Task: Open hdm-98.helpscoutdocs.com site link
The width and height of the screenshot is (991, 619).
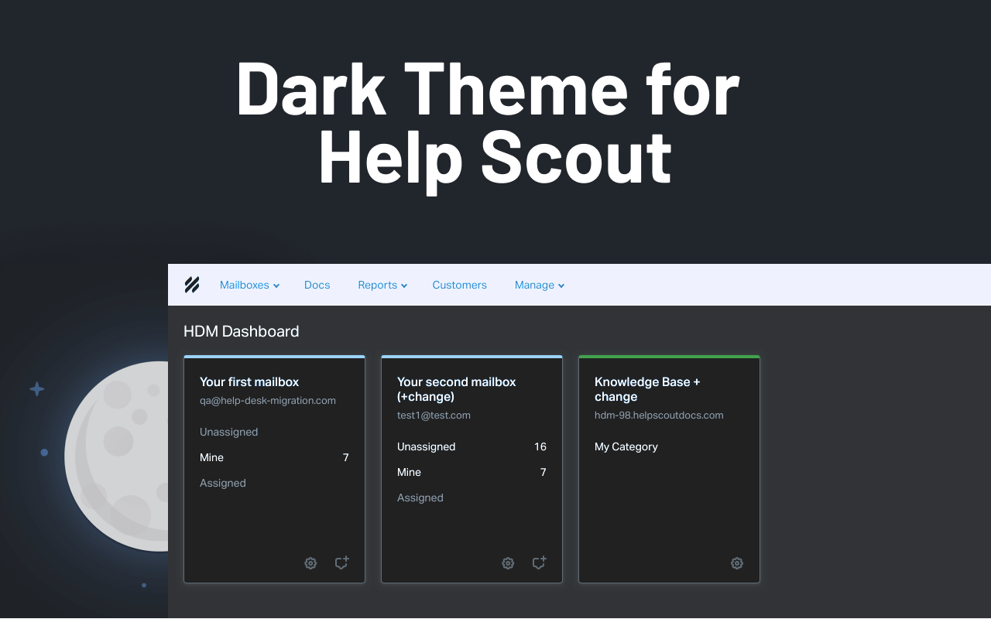Action: coord(659,415)
